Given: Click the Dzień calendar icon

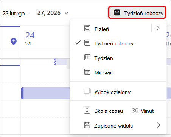Looking at the screenshot, I should pos(87,28).
